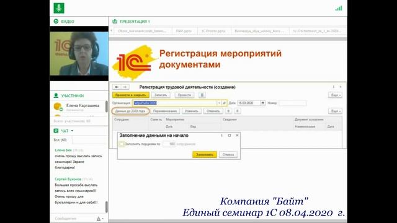Screen dimensions: 397x223
Task: Click the presenter video thumbnail
Action: [x=79, y=54]
